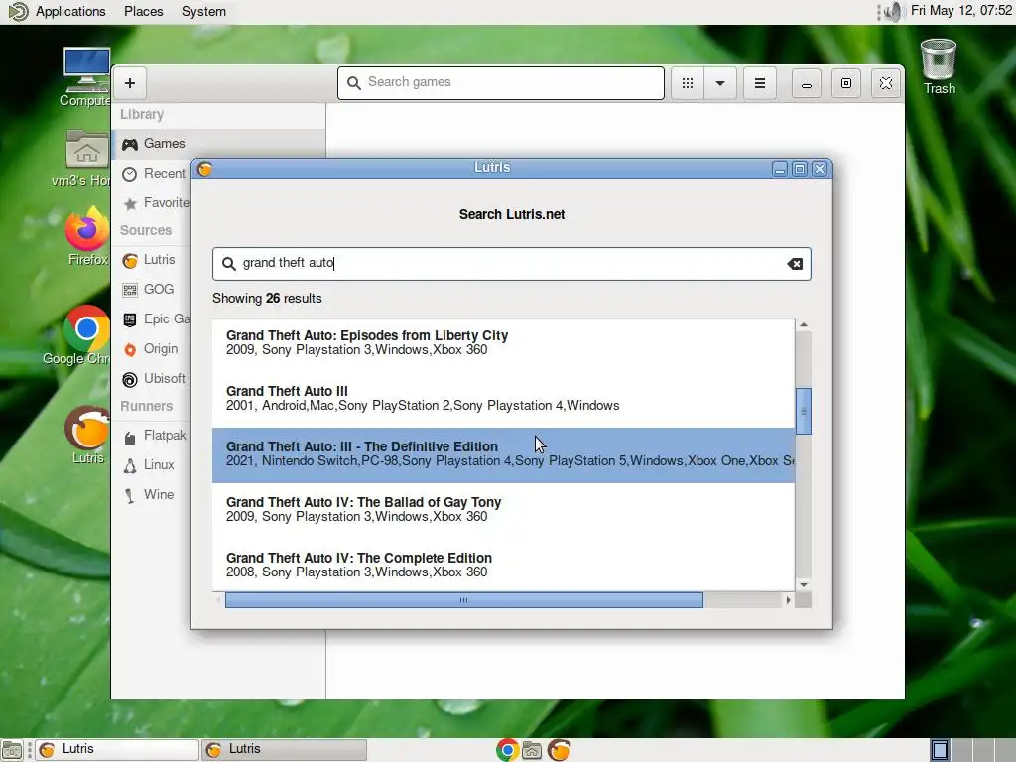Select the Wine runner
This screenshot has width=1016, height=762.
(x=149, y=494)
